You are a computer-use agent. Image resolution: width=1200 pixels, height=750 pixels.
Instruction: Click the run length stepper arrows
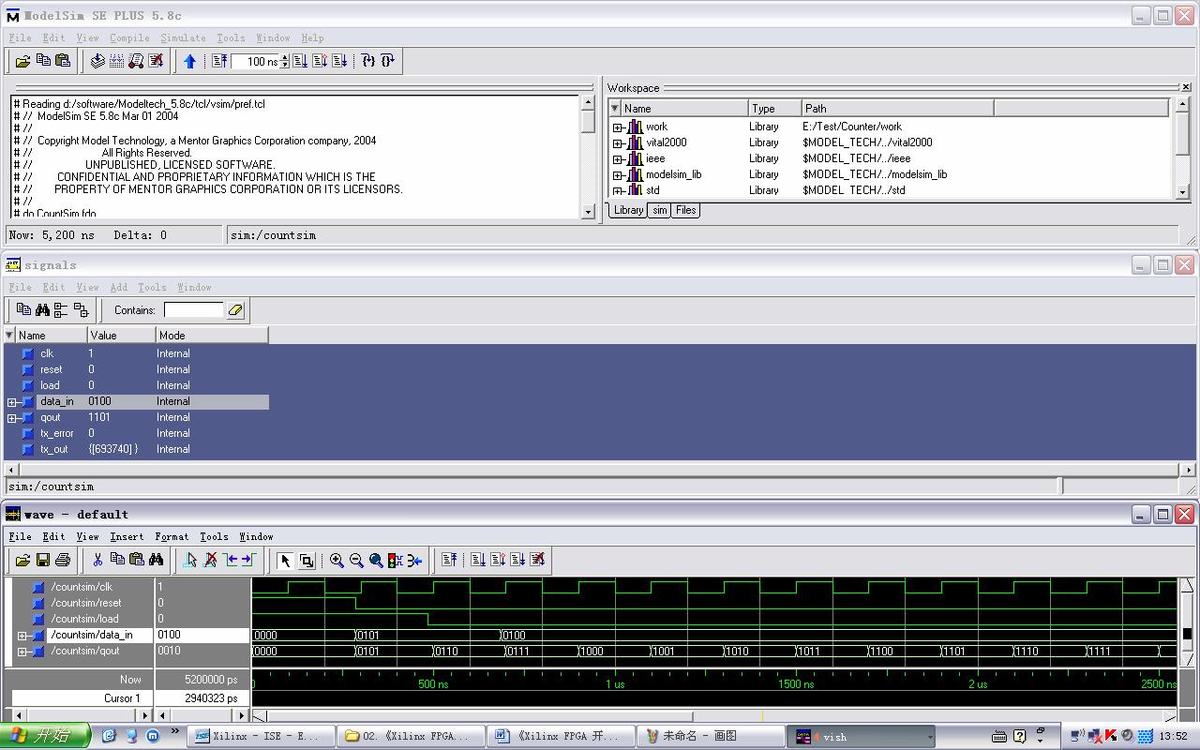click(x=285, y=62)
